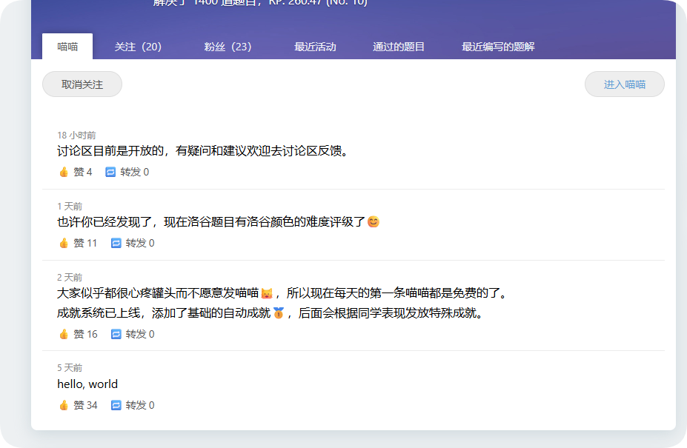Click repost icon on 讨论区 post

110,172
